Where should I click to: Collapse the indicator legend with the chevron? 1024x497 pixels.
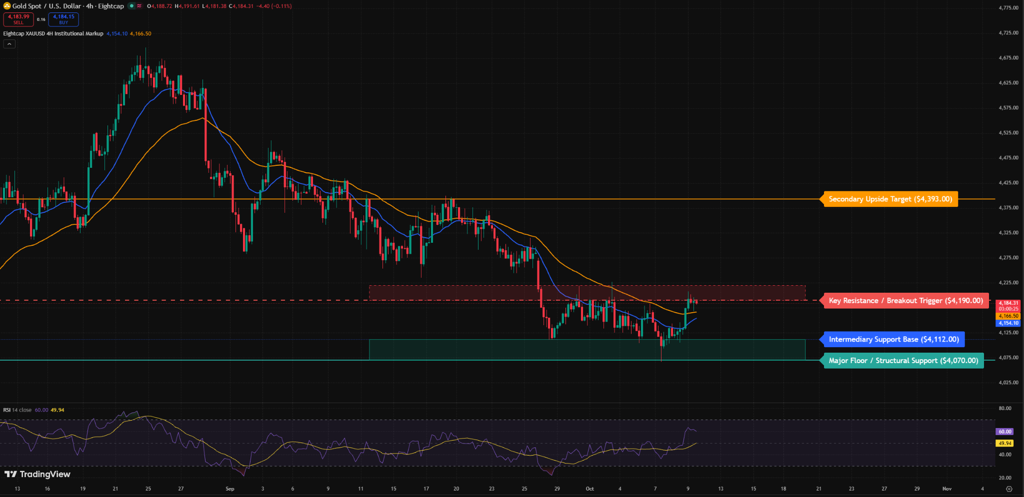[x=9, y=44]
